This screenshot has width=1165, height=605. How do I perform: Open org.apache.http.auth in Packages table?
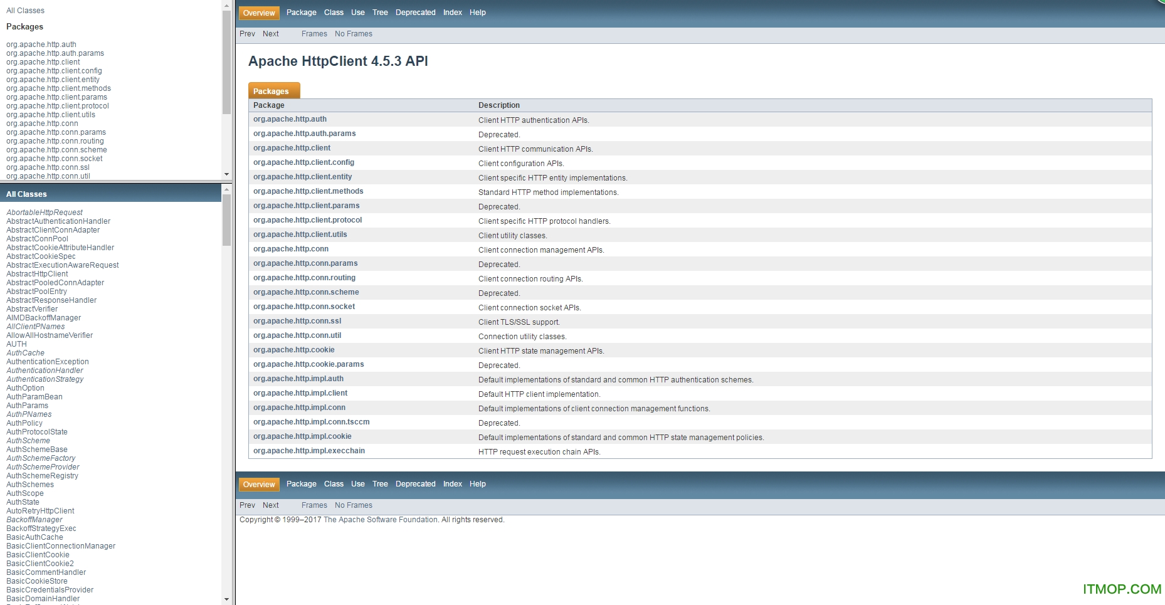290,119
